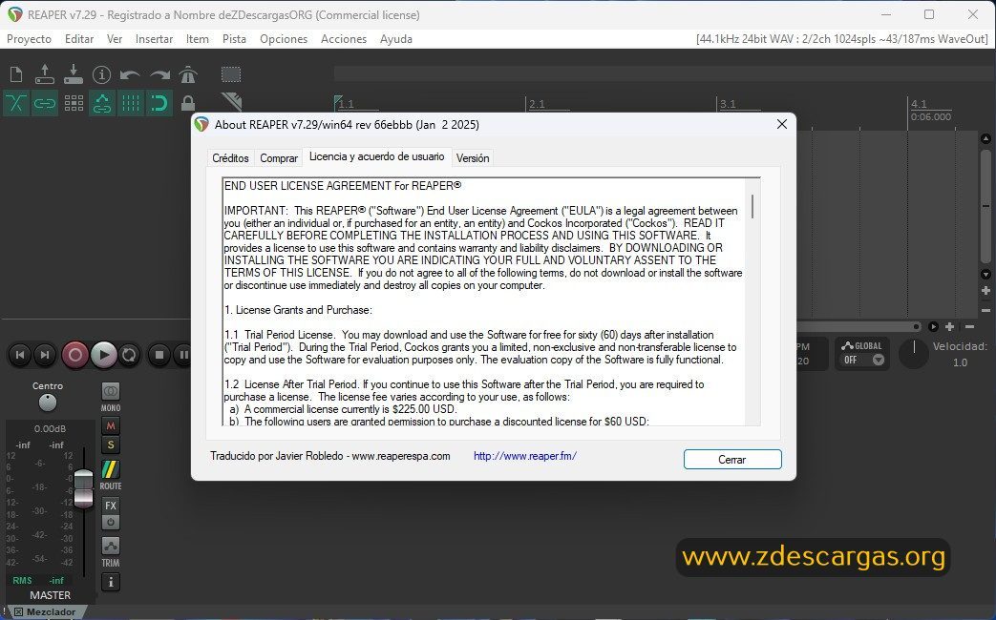Click the New project icon
Image resolution: width=996 pixels, height=620 pixels.
[16, 75]
